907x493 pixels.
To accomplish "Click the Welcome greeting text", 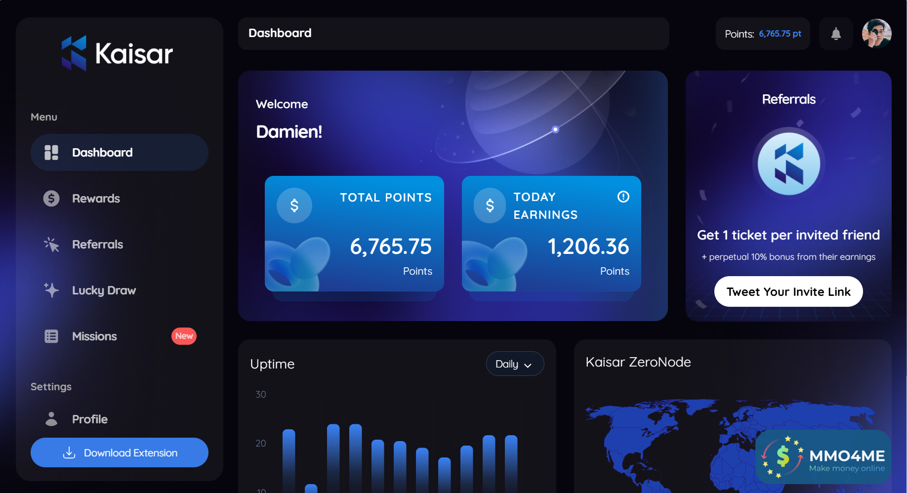I will pyautogui.click(x=282, y=104).
